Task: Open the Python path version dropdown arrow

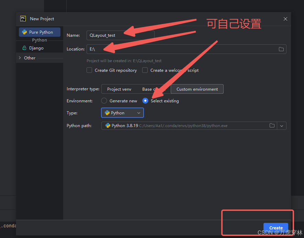Action: click(x=282, y=126)
